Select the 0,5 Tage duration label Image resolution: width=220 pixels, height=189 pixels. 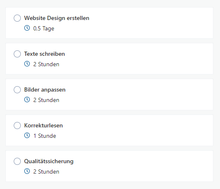coord(44,29)
